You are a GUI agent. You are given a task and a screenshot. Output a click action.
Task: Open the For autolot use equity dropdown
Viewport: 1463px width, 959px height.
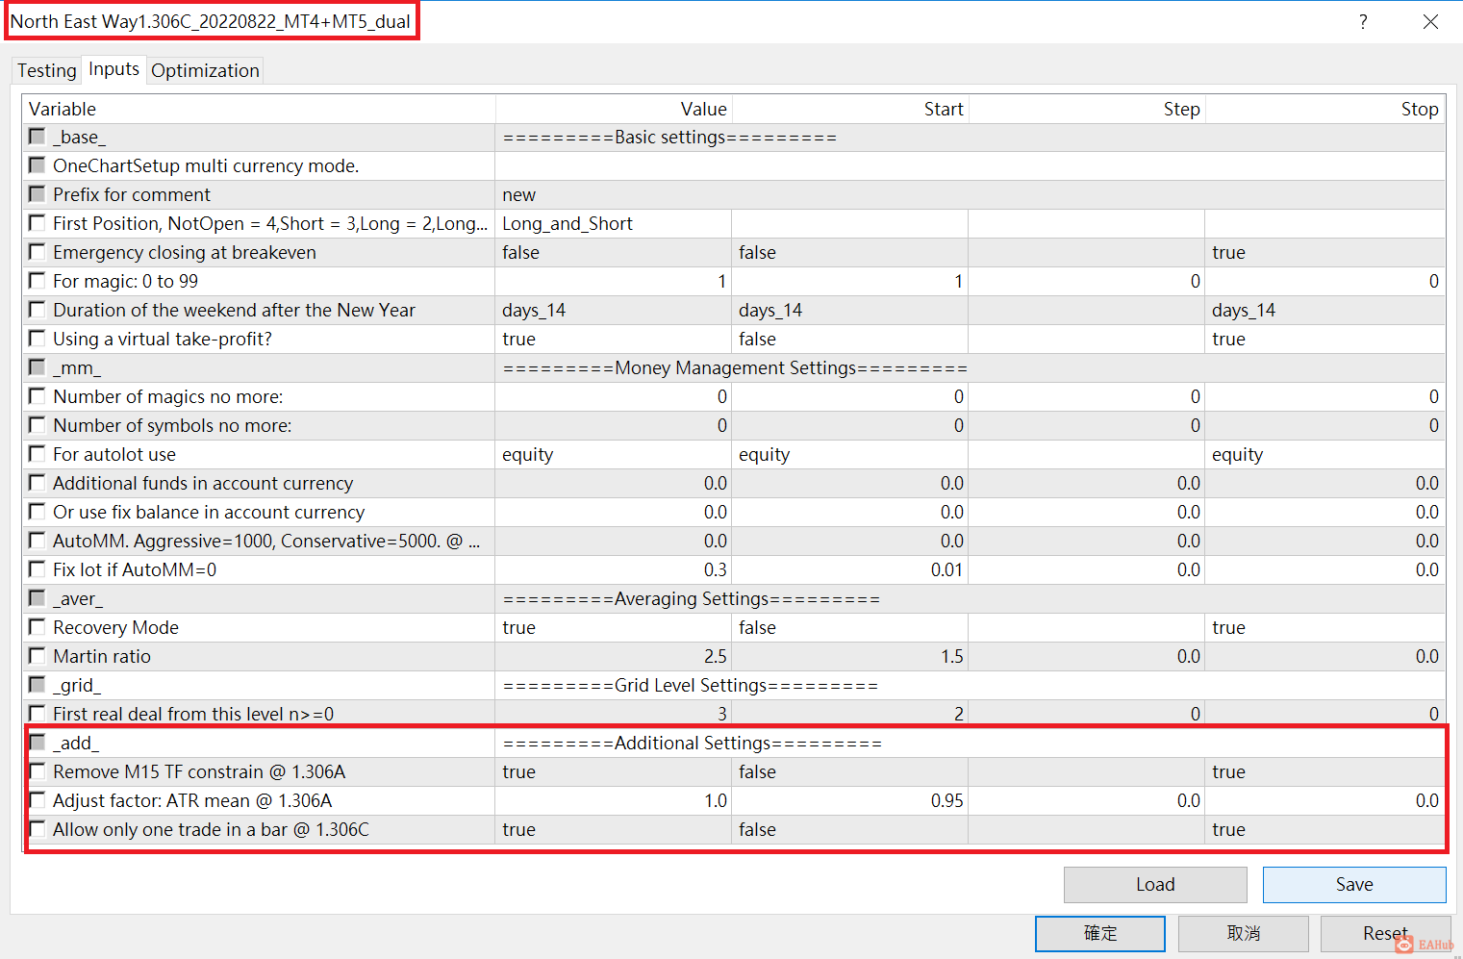[x=613, y=454]
